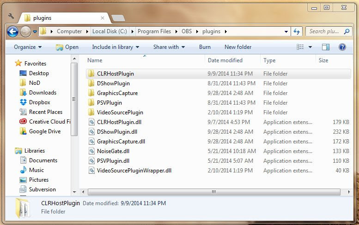Screen dimensions: 359x225
Task: Open view options dropdown arrow
Action: click(310, 47)
